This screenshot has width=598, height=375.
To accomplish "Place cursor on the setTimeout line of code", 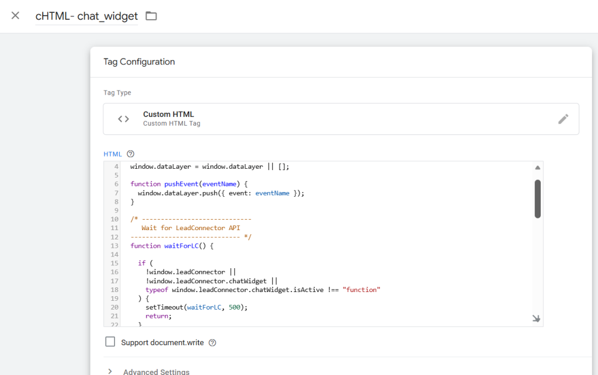I will 197,307.
